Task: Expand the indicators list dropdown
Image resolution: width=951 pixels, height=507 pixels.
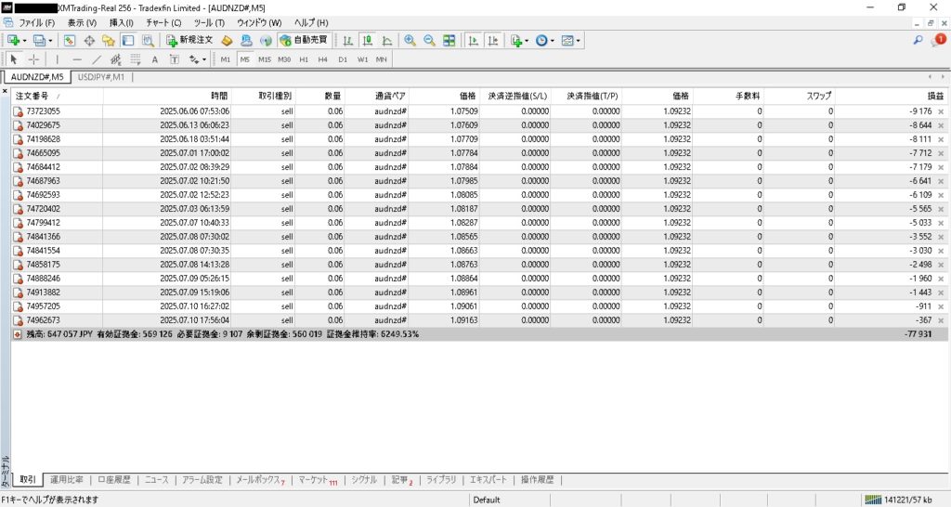Action: (x=527, y=40)
